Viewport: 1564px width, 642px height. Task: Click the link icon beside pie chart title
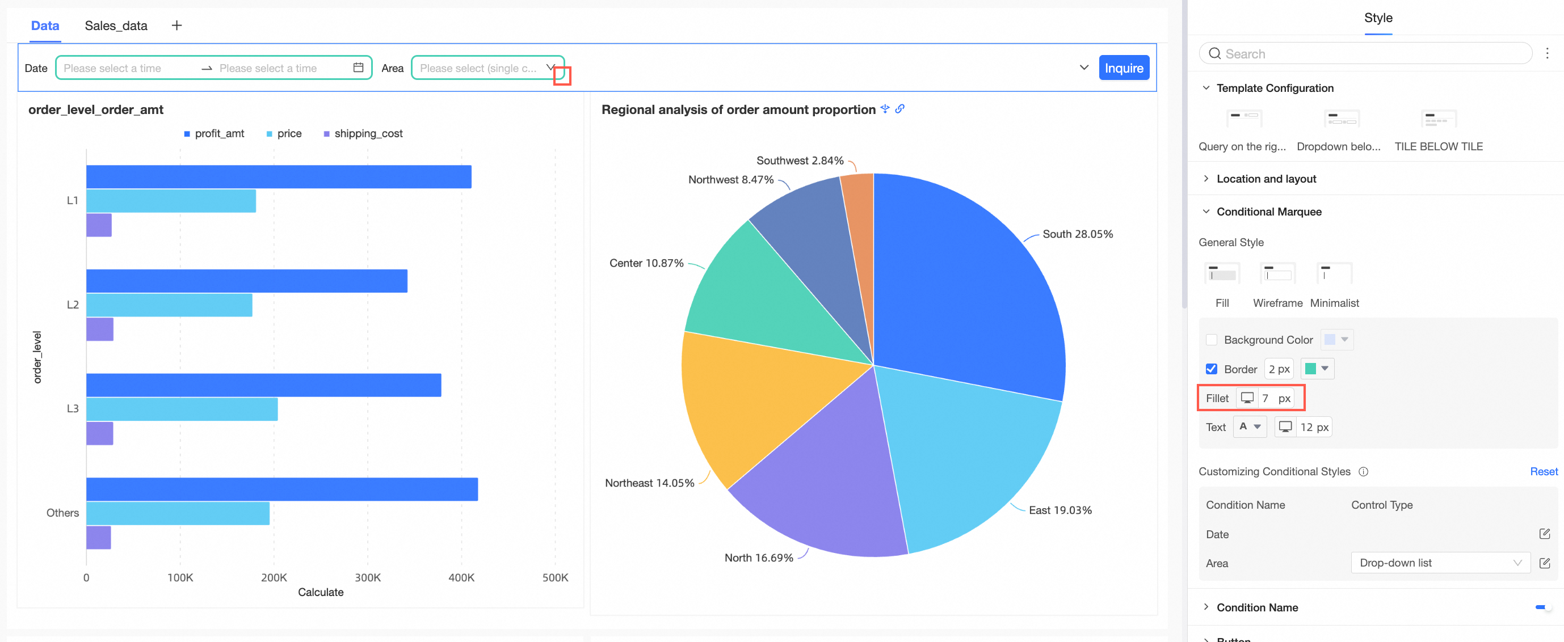[900, 109]
